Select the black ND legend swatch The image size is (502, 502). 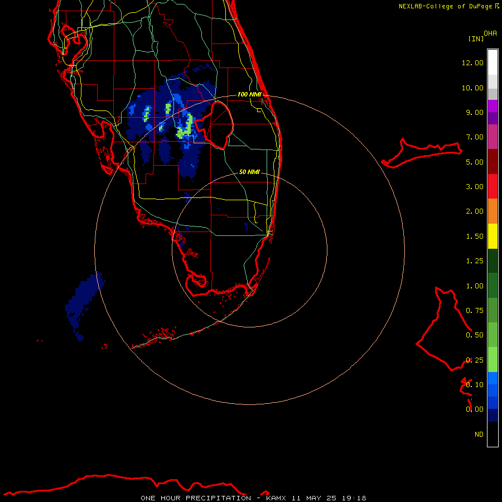click(493, 434)
